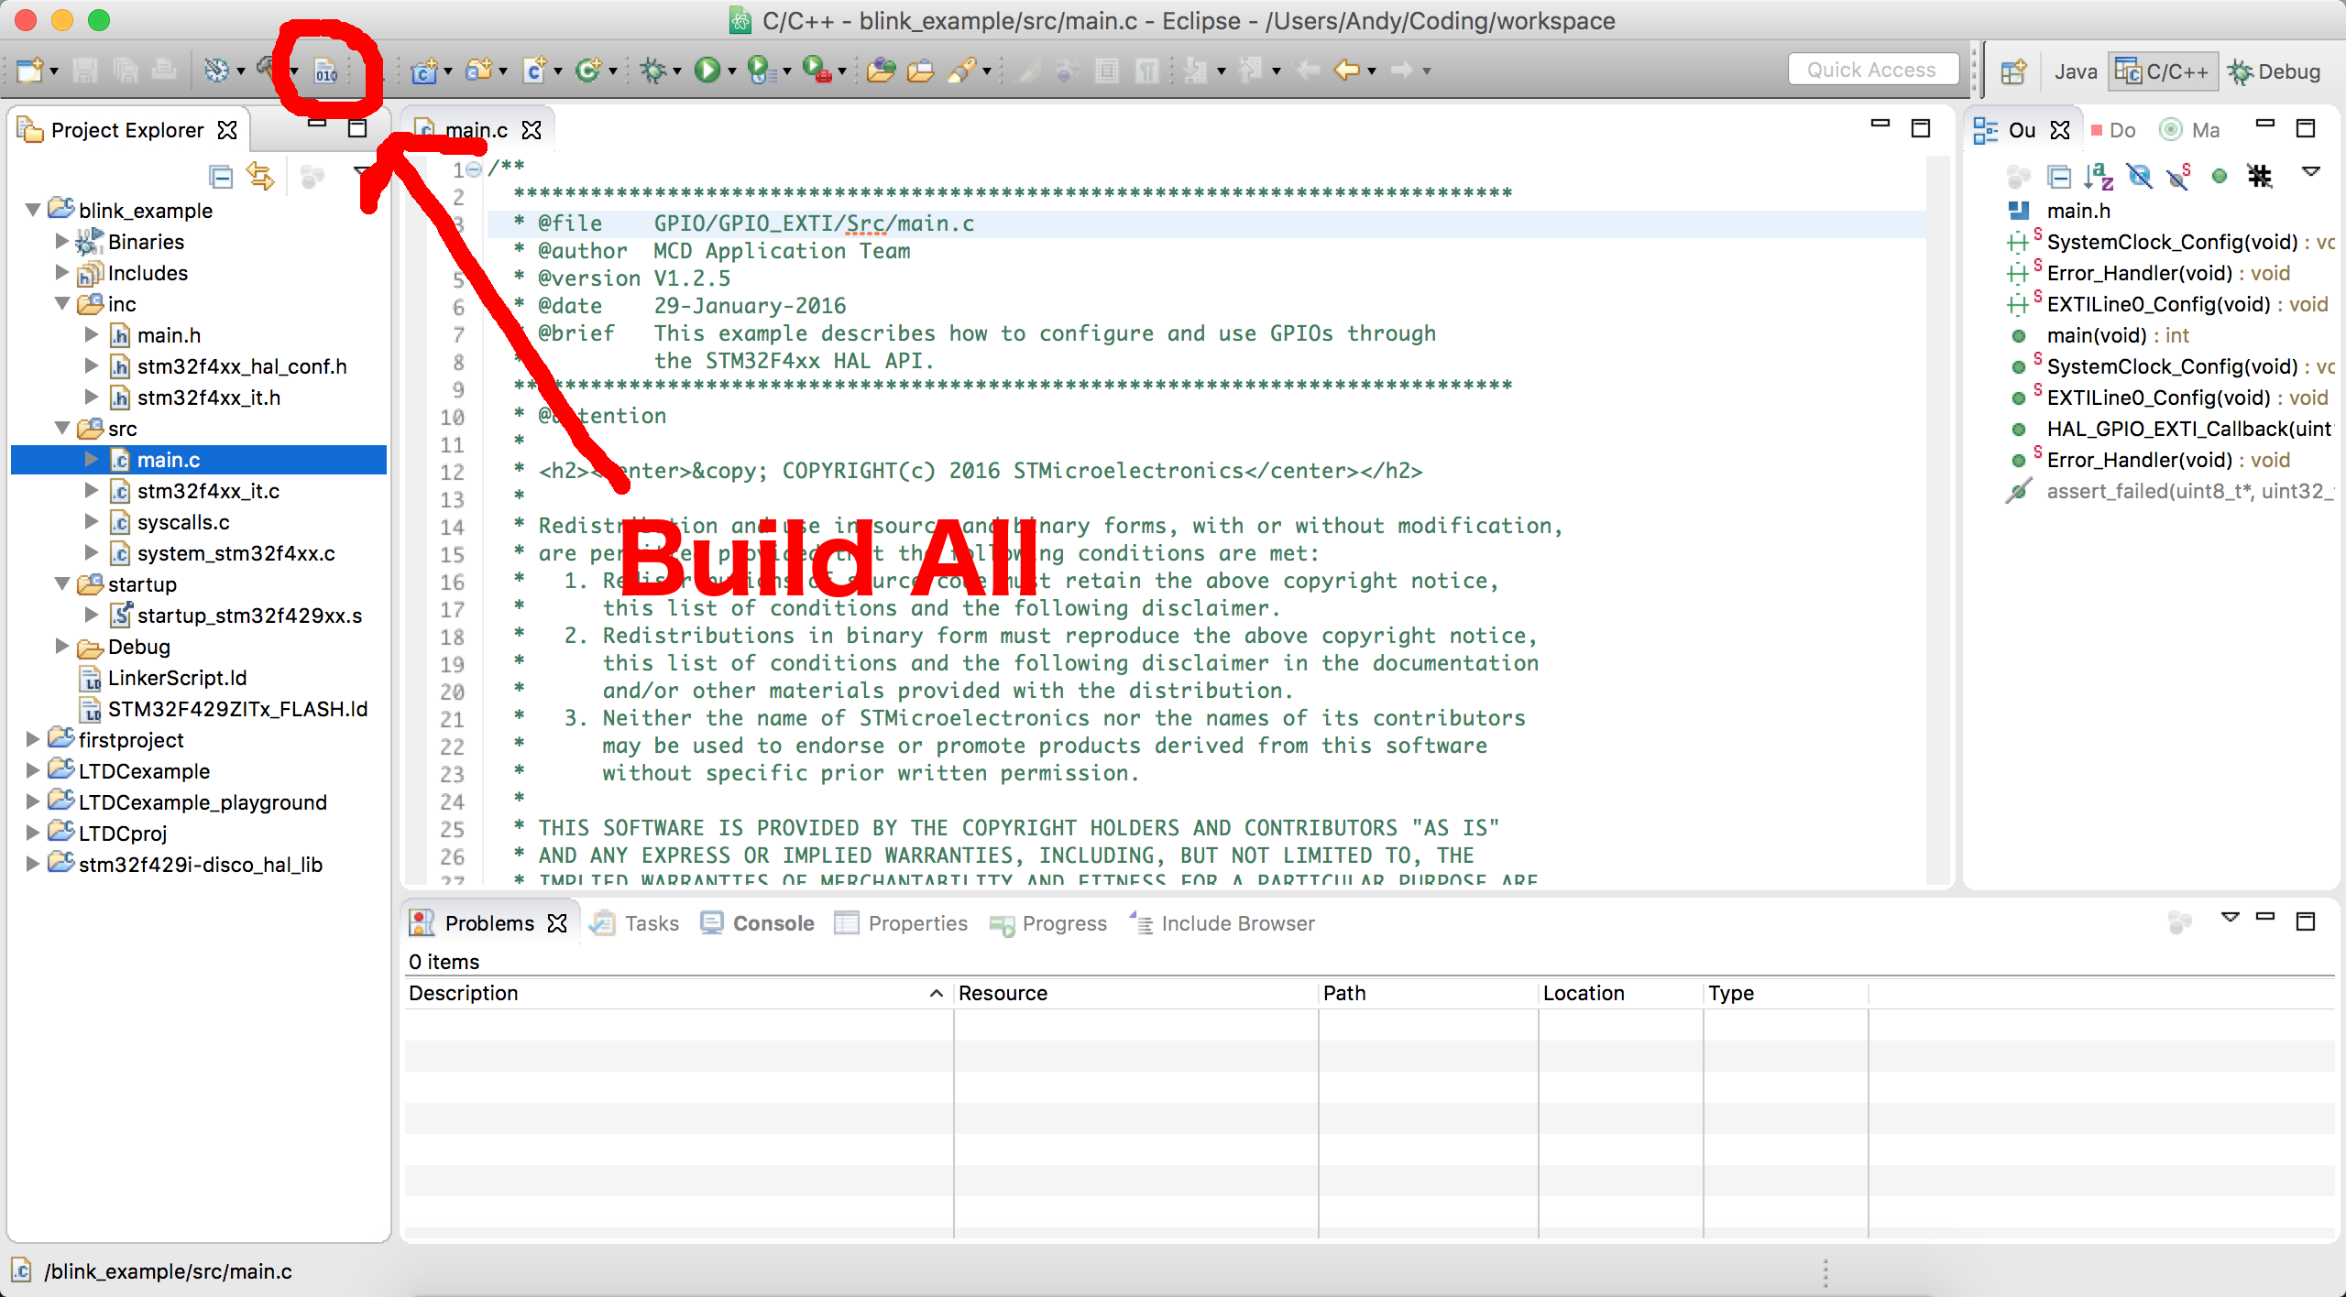The image size is (2346, 1297).
Task: Click the New Source Folder icon
Action: point(479,71)
